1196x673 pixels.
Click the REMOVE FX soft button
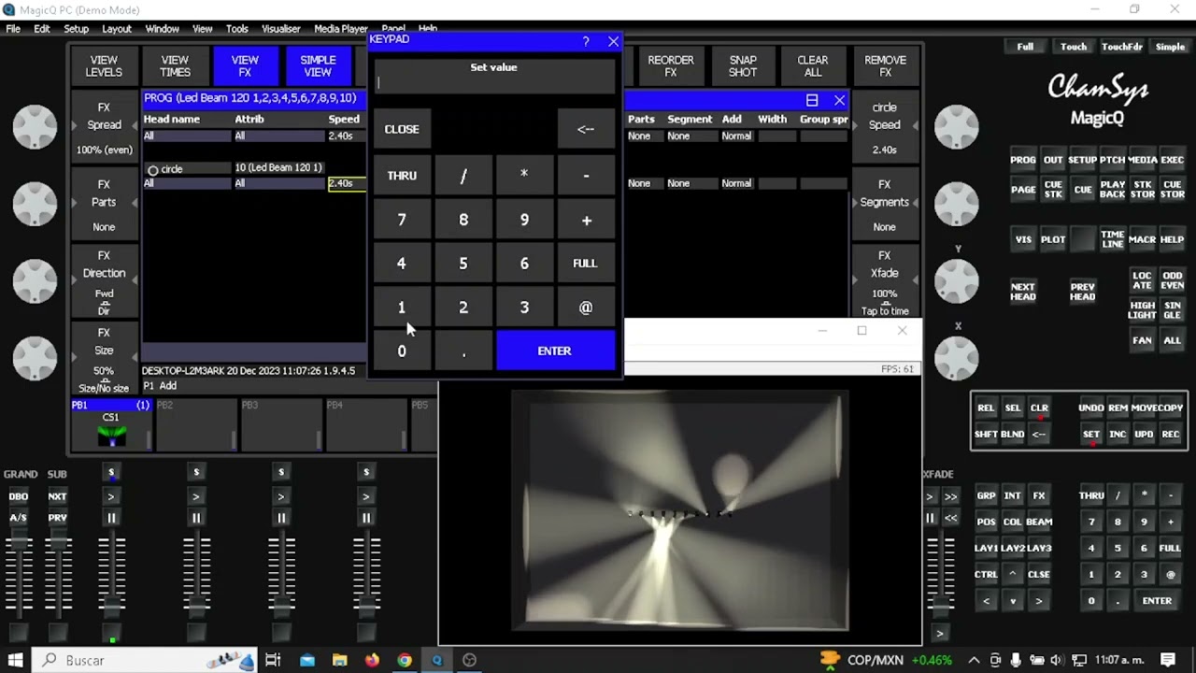point(886,66)
